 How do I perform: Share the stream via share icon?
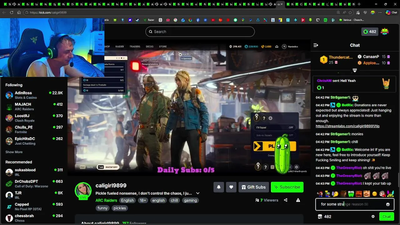(x=286, y=200)
